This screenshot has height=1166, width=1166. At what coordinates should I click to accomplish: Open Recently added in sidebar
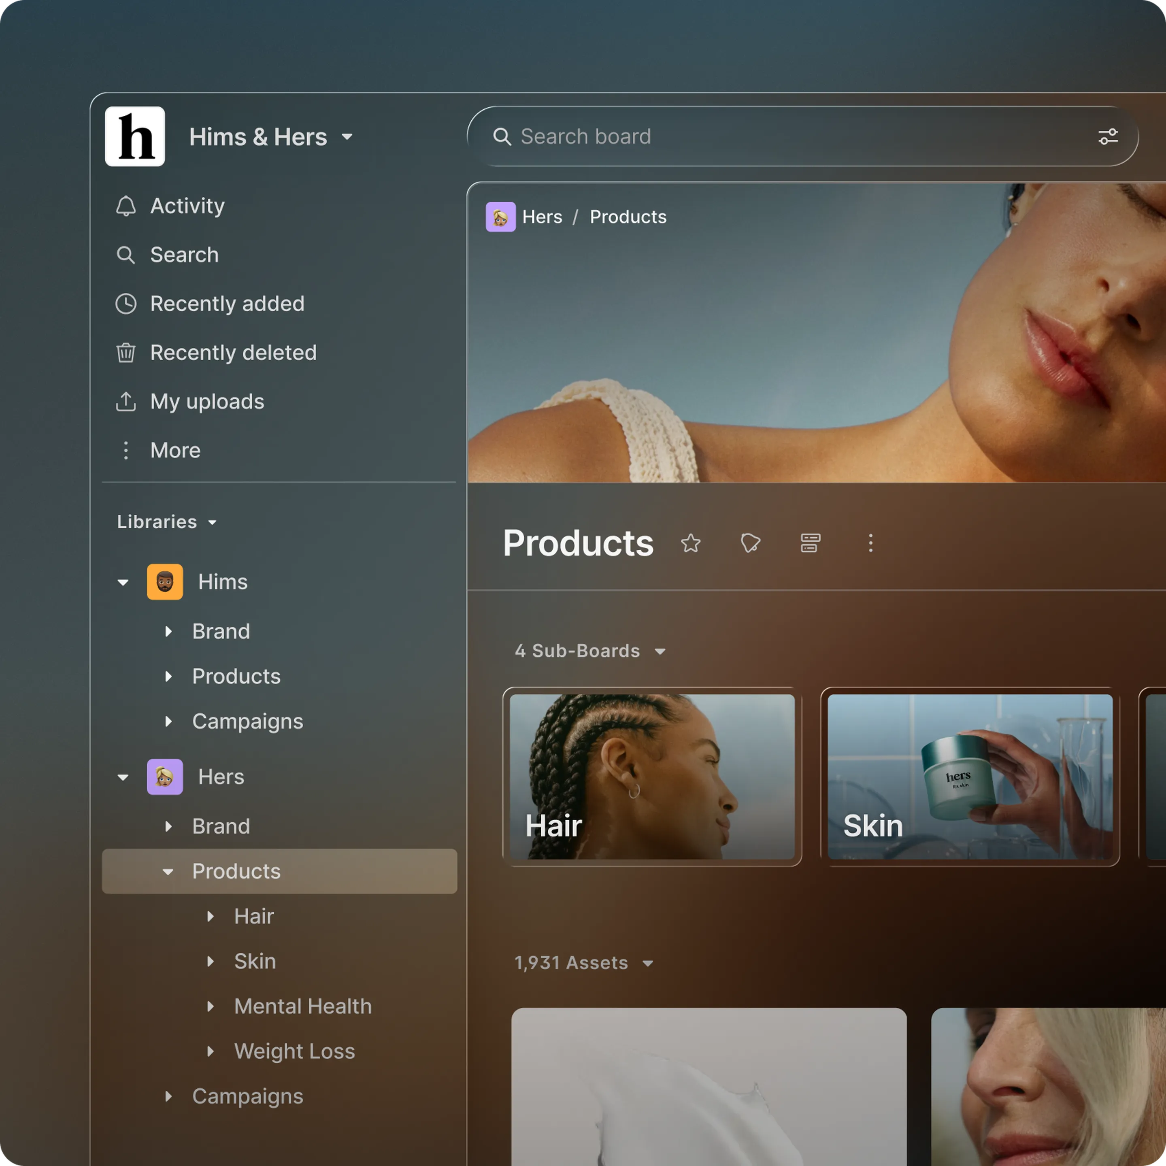pos(227,304)
